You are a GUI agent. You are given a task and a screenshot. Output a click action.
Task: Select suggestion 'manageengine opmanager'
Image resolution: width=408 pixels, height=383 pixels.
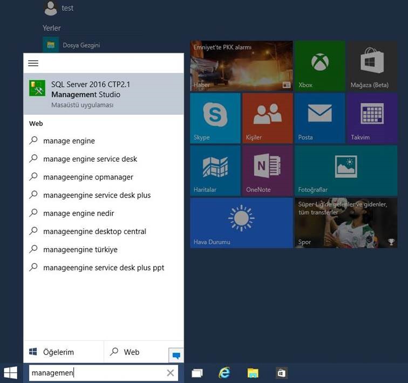point(104,177)
